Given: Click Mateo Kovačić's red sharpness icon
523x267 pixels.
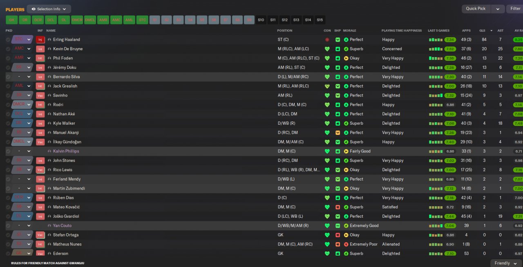Looking at the screenshot, I should [x=337, y=207].
